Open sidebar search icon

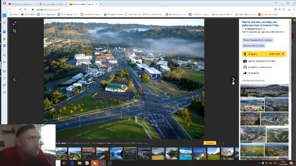coord(4,55)
